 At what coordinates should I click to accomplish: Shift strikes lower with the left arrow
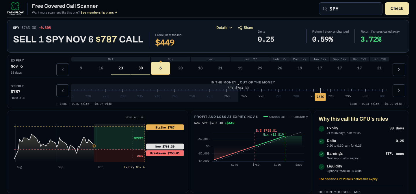point(63,91)
